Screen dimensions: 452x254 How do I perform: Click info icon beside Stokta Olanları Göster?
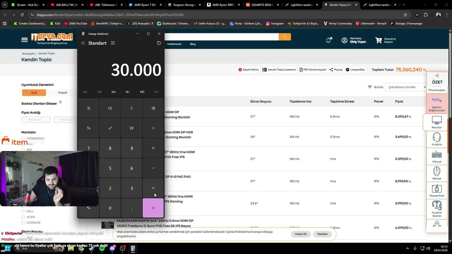tap(60, 102)
